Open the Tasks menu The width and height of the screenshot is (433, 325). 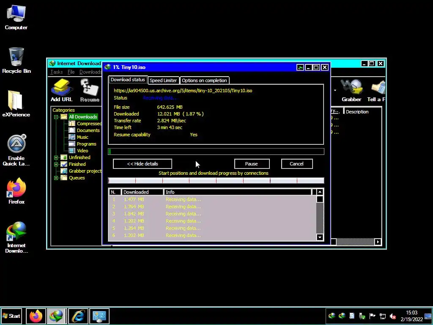pos(56,72)
